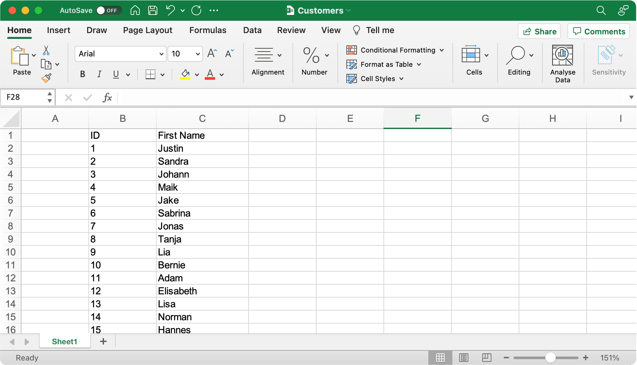Open the font size dropdown
This screenshot has width=637, height=365.
pyautogui.click(x=197, y=54)
